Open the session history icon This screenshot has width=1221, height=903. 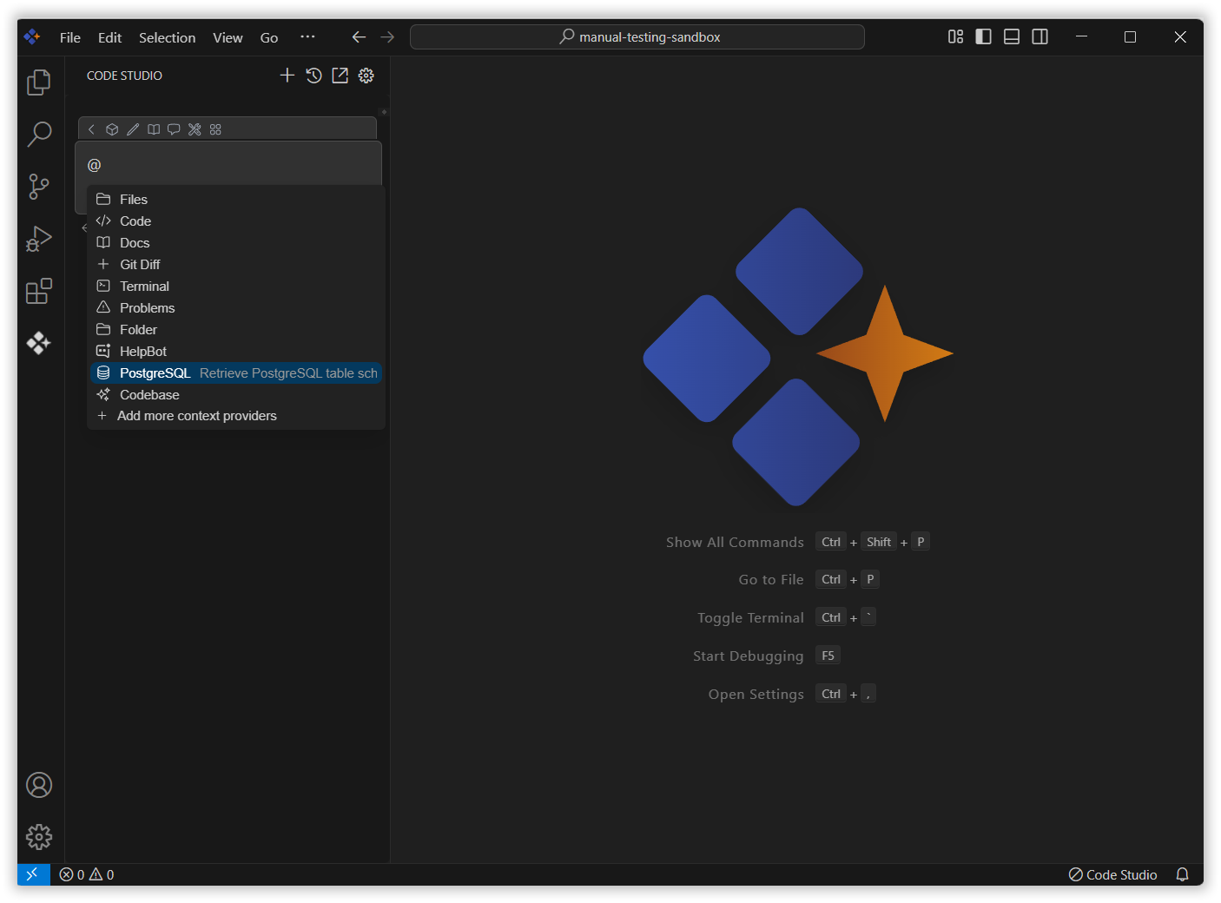coord(313,76)
